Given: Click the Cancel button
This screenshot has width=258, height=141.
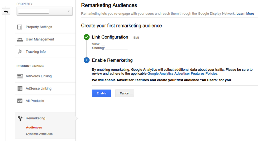Looking at the screenshot, I should pyautogui.click(x=125, y=94).
